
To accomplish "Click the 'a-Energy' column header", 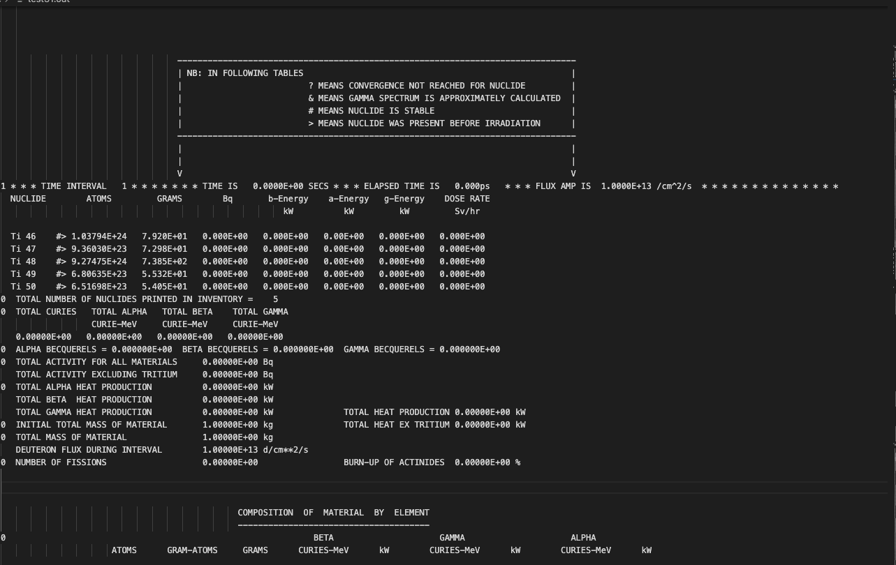I will (349, 199).
